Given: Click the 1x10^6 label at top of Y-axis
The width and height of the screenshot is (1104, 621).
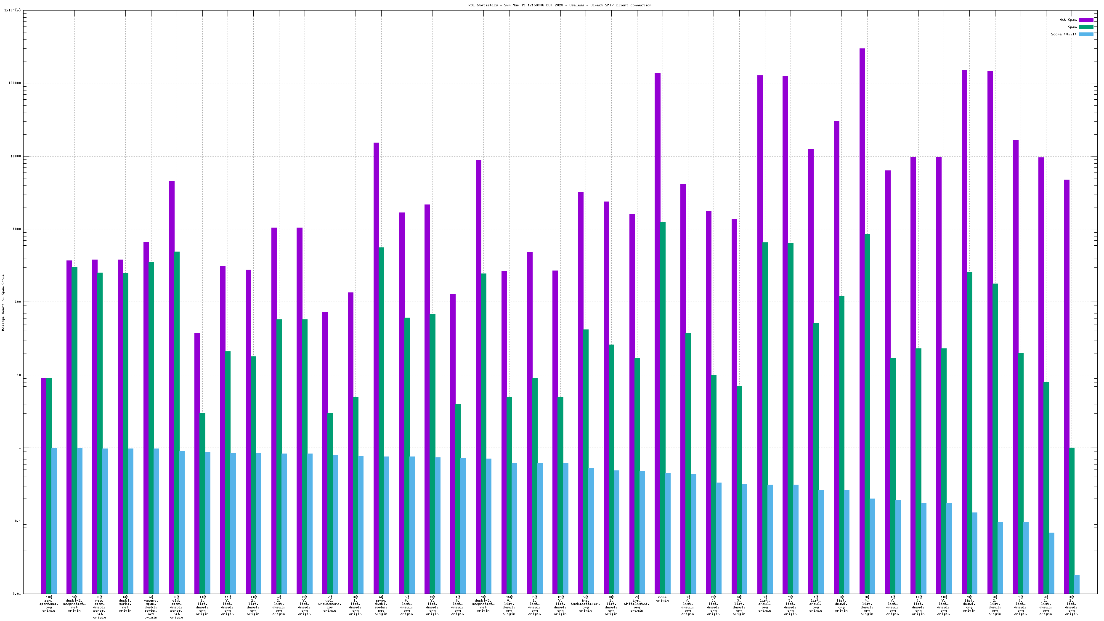Looking at the screenshot, I should [12, 10].
